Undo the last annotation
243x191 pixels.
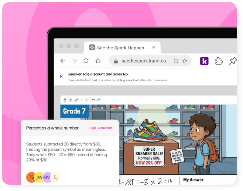point(94,100)
